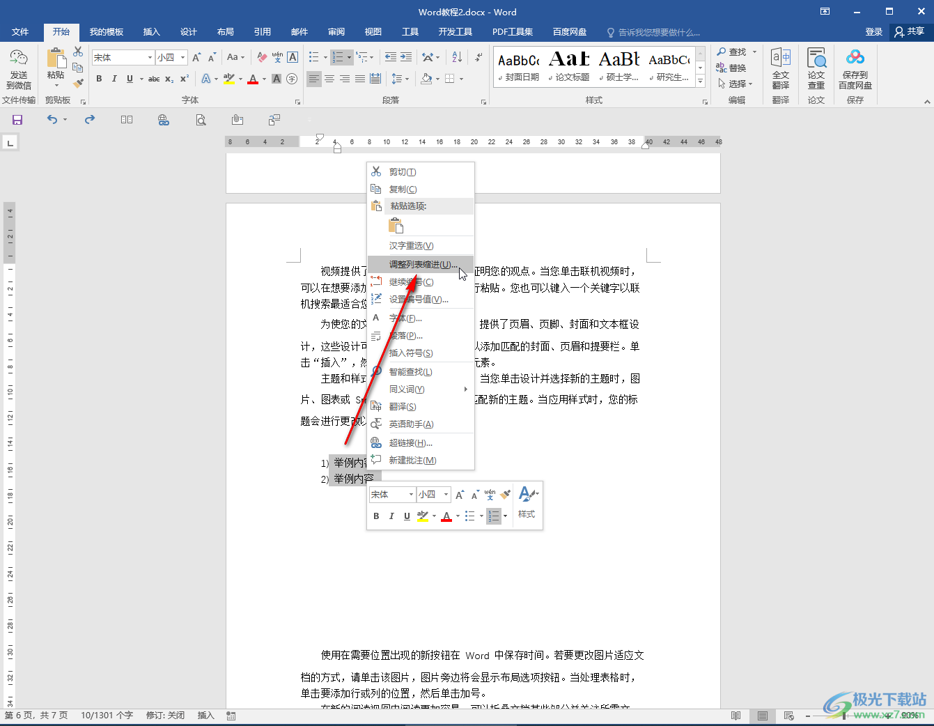
Task: Click 登录 to sign in
Action: pos(873,32)
